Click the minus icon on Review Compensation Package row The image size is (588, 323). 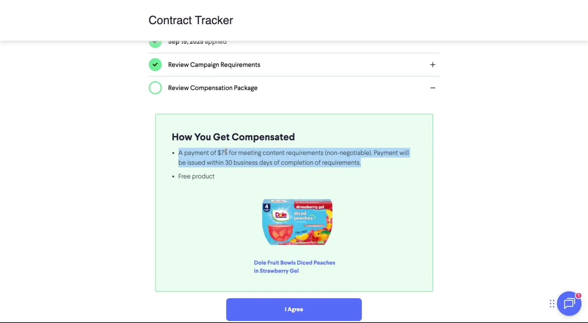click(433, 88)
